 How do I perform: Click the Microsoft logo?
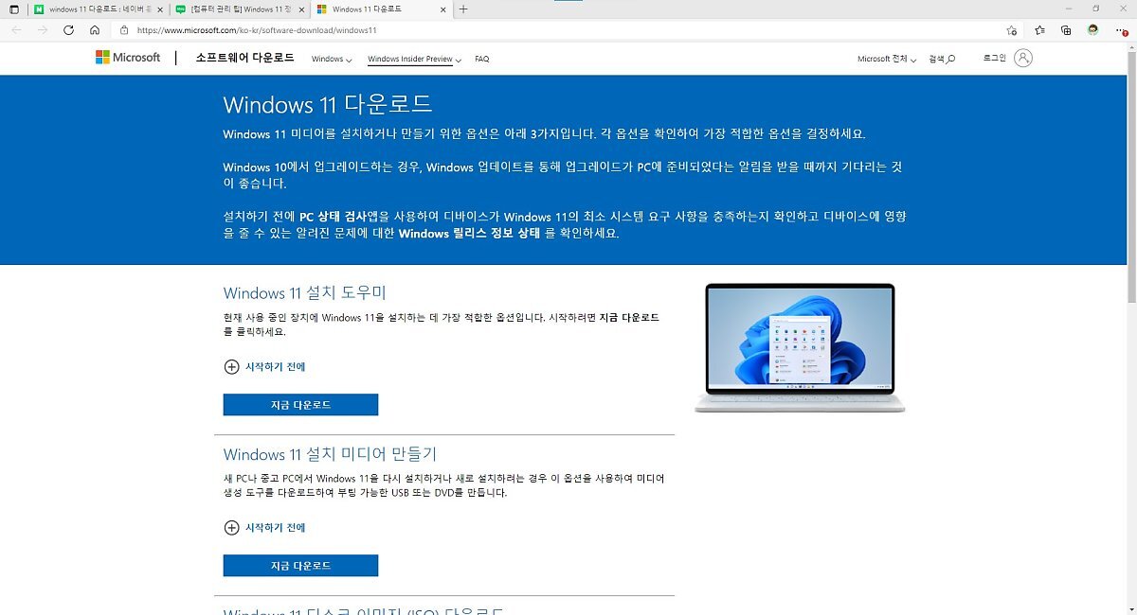128,58
